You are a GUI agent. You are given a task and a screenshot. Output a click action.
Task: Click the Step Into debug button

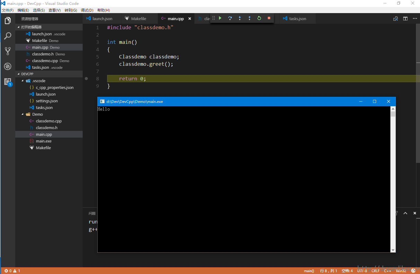240,18
